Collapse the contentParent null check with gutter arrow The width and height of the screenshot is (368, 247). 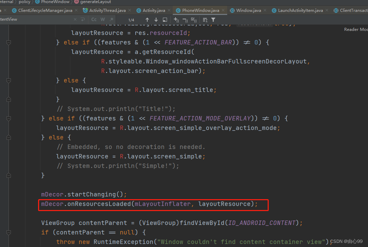[x=8, y=233]
